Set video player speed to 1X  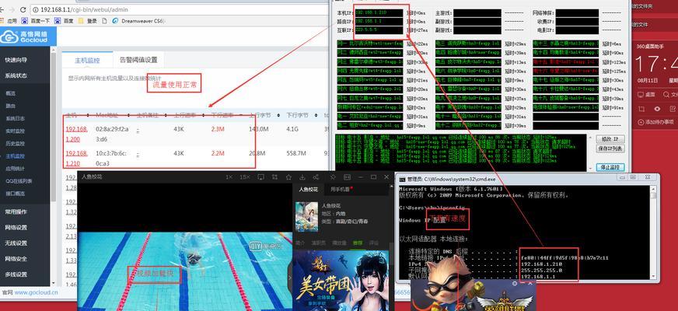229,177
